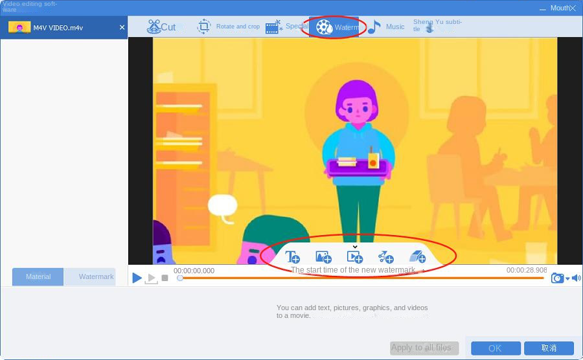Switch to the Watermark tab in left panel

click(x=96, y=276)
